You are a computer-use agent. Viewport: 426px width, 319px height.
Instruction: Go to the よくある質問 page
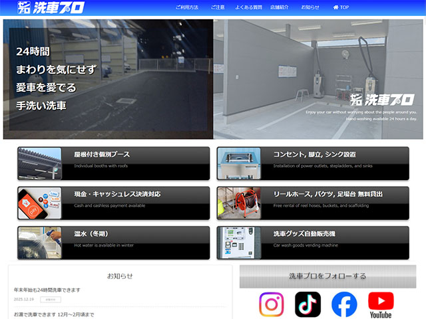[x=248, y=7]
